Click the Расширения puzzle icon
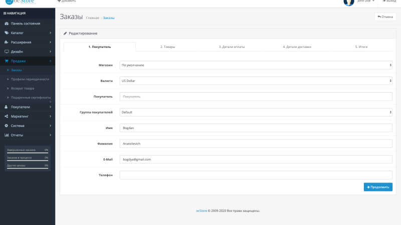 7,42
